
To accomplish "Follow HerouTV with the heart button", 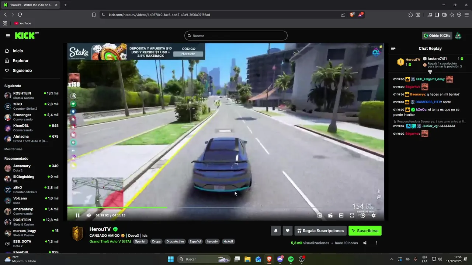I will pos(288,231).
